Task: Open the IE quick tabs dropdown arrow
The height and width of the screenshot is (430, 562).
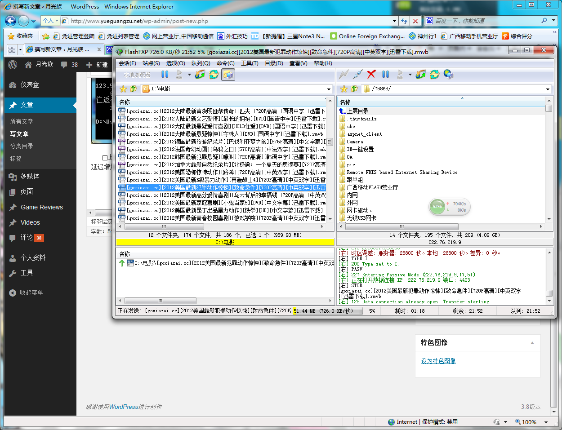Action: click(21, 49)
